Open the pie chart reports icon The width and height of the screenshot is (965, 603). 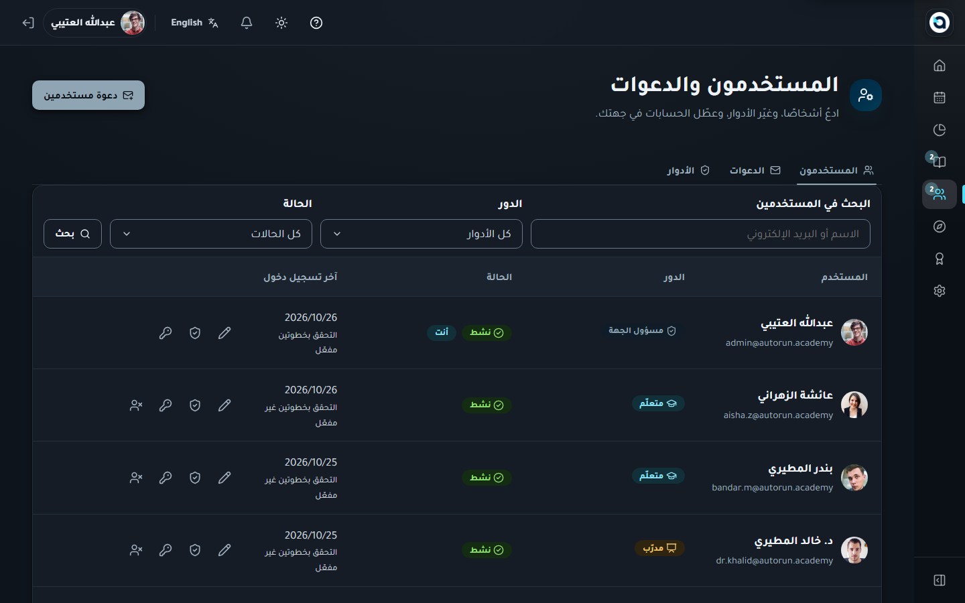(940, 129)
